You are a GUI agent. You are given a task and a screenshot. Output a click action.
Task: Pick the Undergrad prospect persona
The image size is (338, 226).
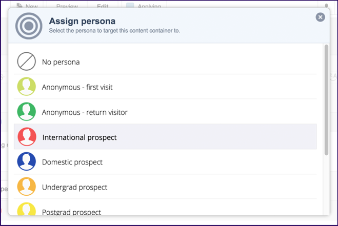(165, 187)
